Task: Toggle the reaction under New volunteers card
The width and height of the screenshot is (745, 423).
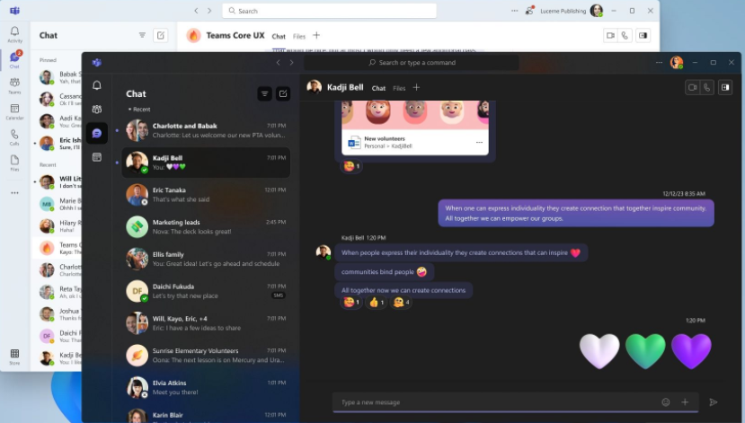Action: (x=350, y=166)
